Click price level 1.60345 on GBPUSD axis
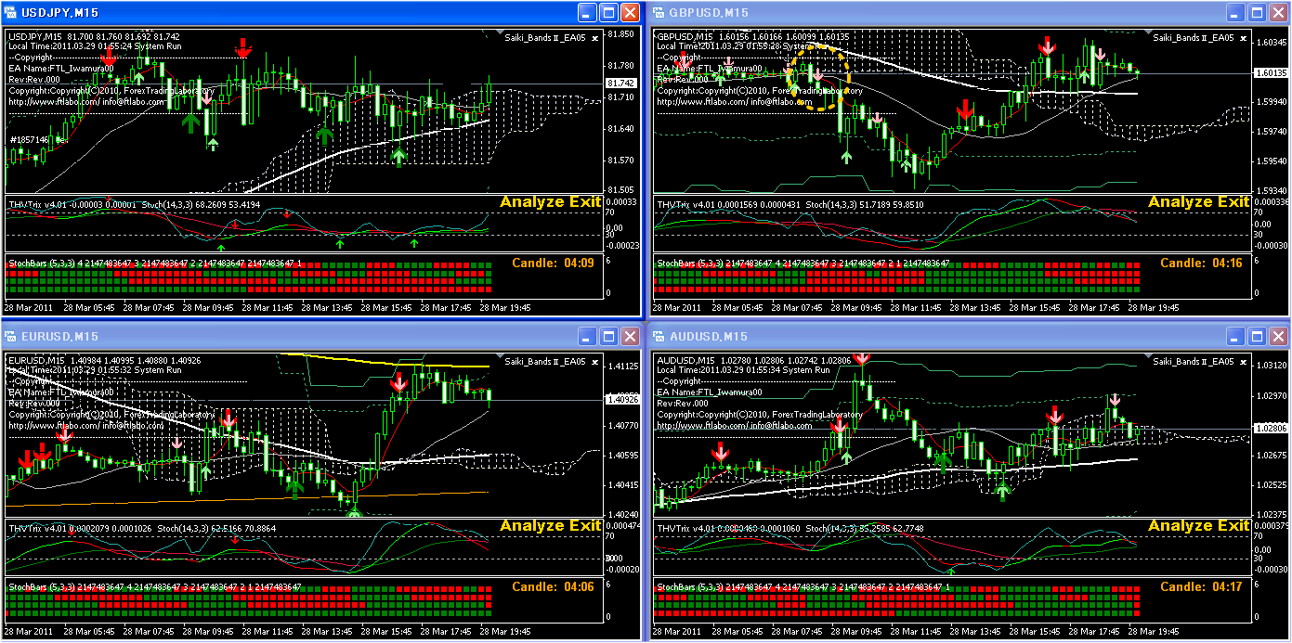The width and height of the screenshot is (1292, 643). 1271,43
